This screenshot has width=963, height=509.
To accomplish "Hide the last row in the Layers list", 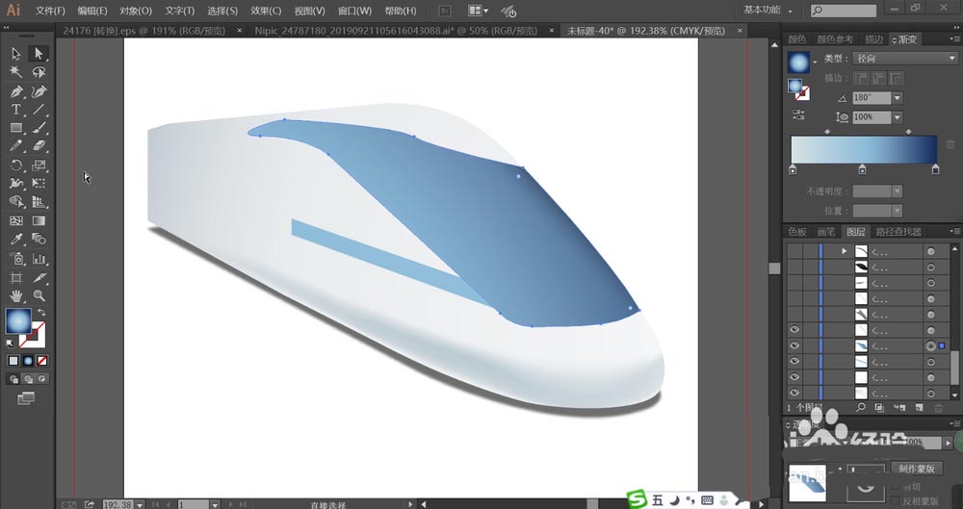I will pyautogui.click(x=794, y=393).
